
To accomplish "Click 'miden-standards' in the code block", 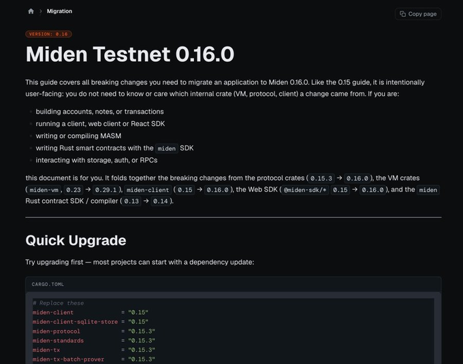I will click(58, 340).
